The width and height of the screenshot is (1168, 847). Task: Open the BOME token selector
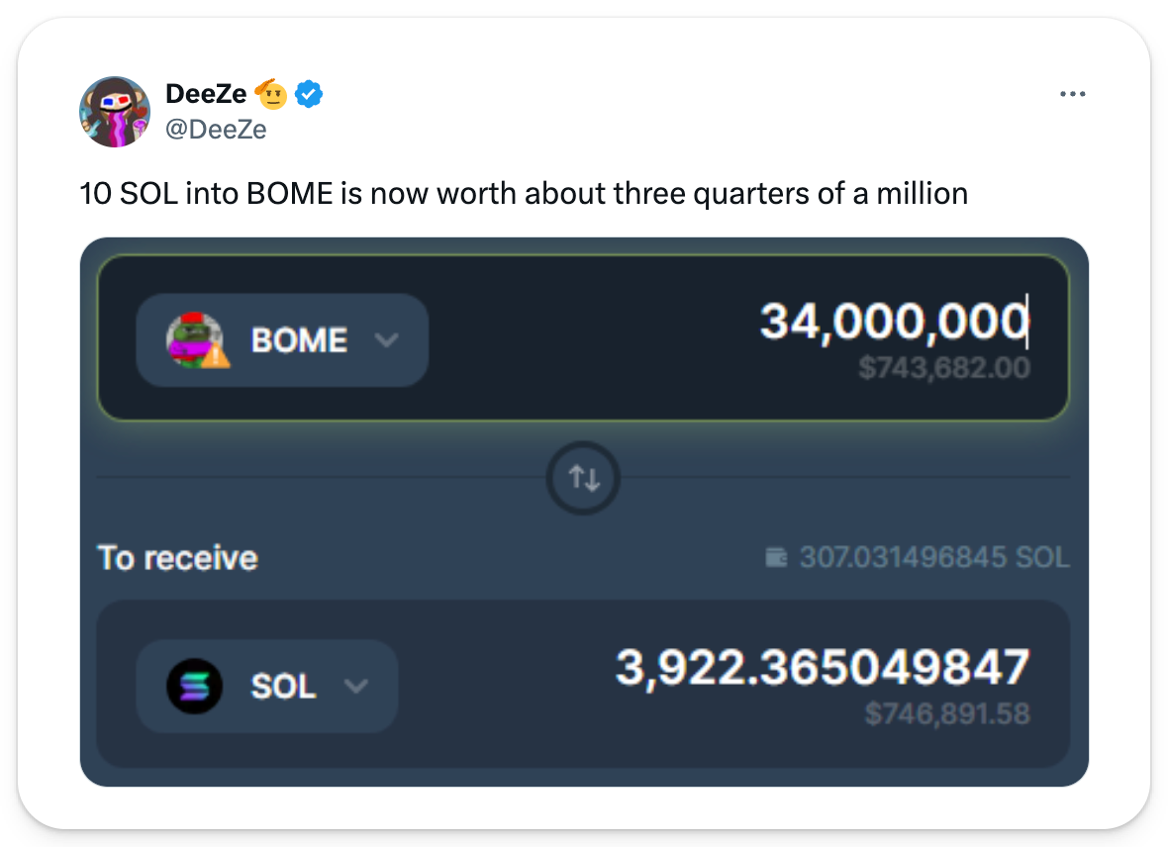tap(282, 339)
